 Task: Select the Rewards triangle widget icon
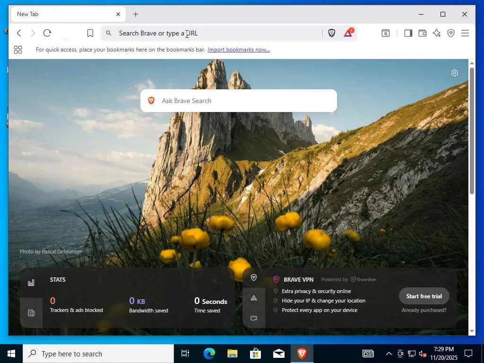(x=254, y=298)
